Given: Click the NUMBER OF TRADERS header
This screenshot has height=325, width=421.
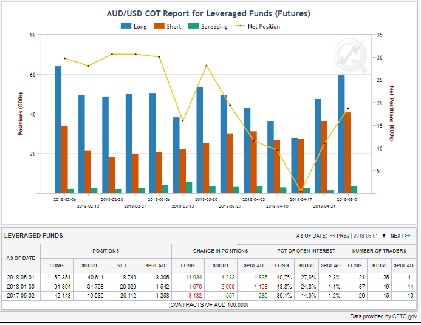Looking at the screenshot, I should pos(379,251).
